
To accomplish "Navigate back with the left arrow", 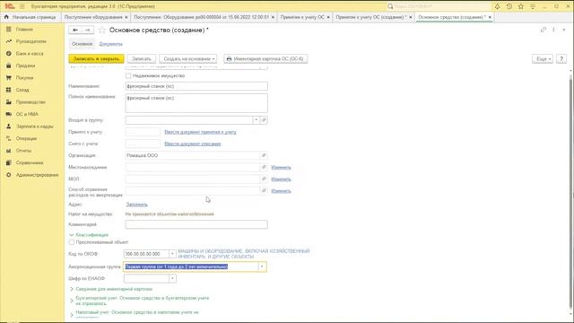I will (75, 30).
